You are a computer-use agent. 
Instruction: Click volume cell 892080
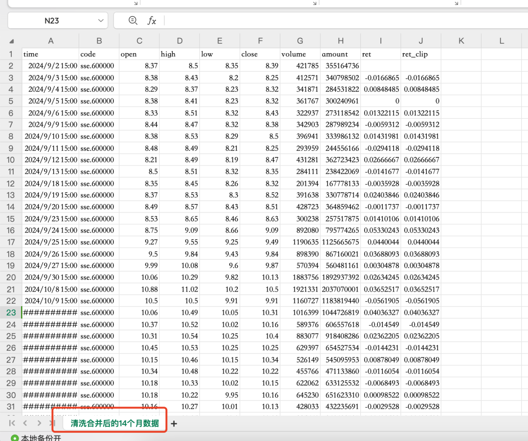(x=300, y=231)
